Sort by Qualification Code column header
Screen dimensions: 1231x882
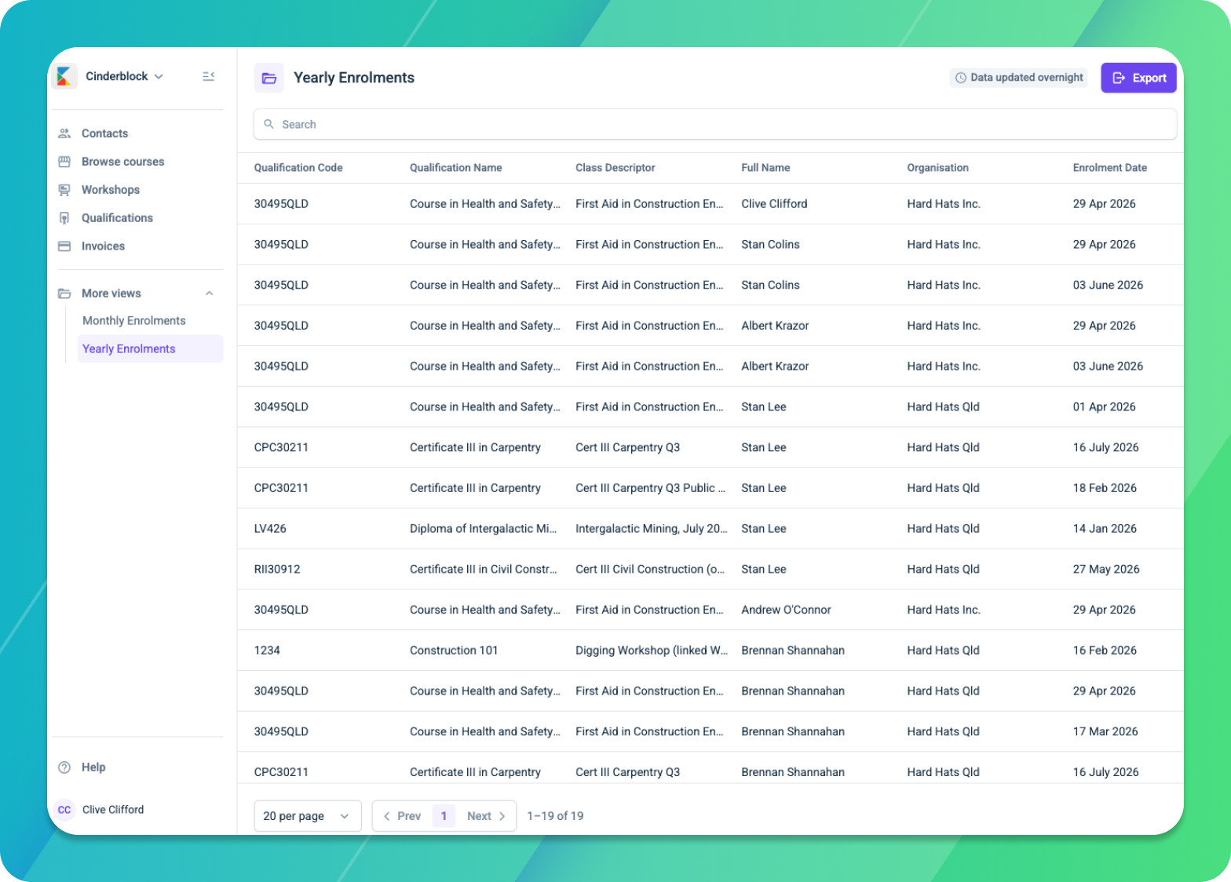click(298, 168)
